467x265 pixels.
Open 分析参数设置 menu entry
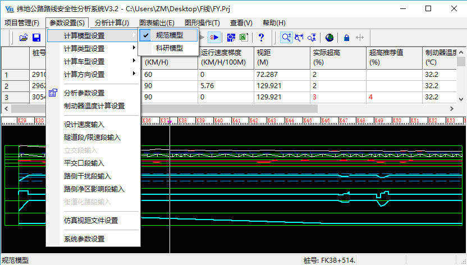[84, 93]
